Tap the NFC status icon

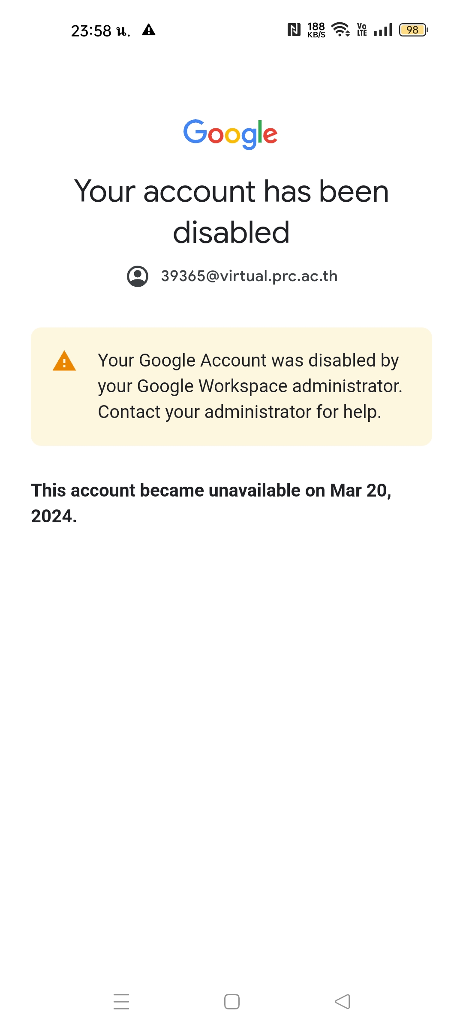[x=294, y=30]
